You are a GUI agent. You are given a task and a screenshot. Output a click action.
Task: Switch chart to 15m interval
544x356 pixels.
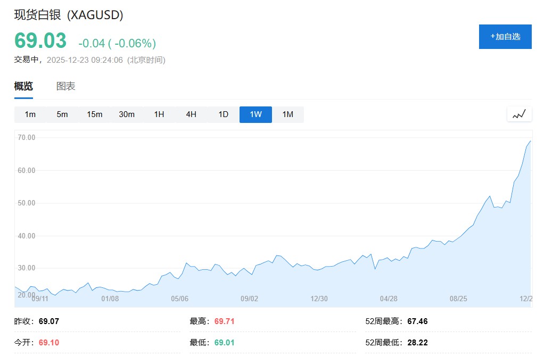point(95,114)
